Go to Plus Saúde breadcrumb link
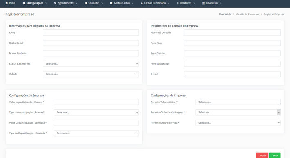Screen dimensions: 290x158 (x=225, y=14)
